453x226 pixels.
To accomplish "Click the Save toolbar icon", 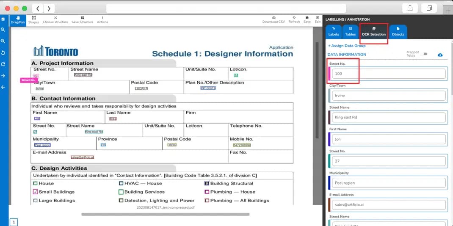I will (307, 20).
